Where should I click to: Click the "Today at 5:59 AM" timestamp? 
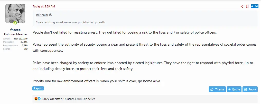point(44,6)
